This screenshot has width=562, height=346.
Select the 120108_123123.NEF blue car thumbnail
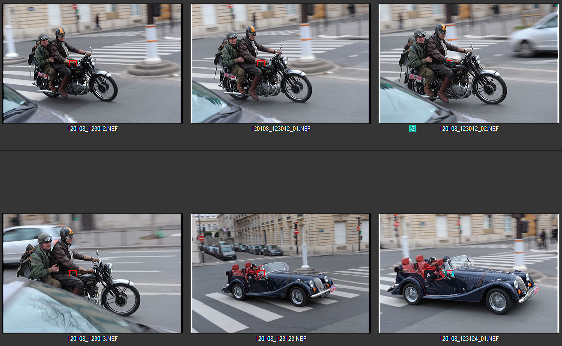click(x=281, y=273)
